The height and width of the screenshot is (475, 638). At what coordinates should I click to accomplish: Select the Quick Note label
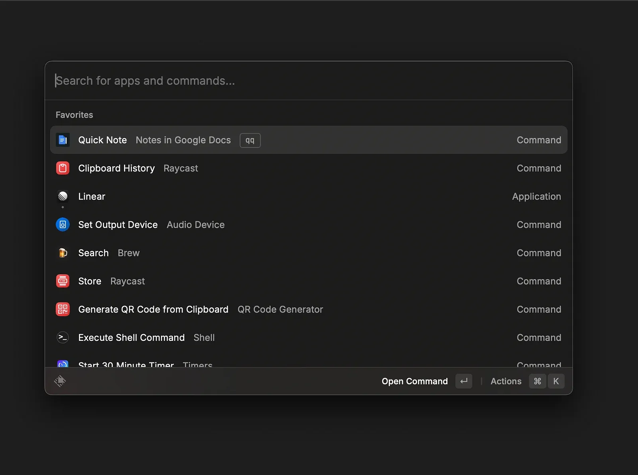pyautogui.click(x=102, y=140)
